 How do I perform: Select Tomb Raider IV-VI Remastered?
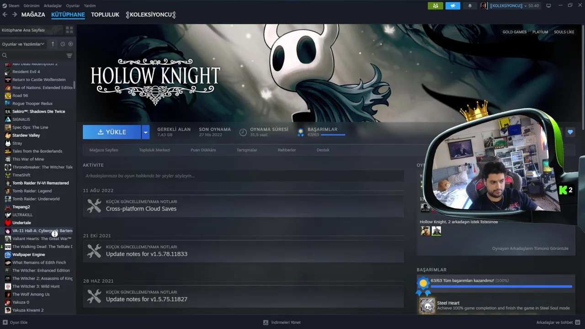[x=41, y=183]
